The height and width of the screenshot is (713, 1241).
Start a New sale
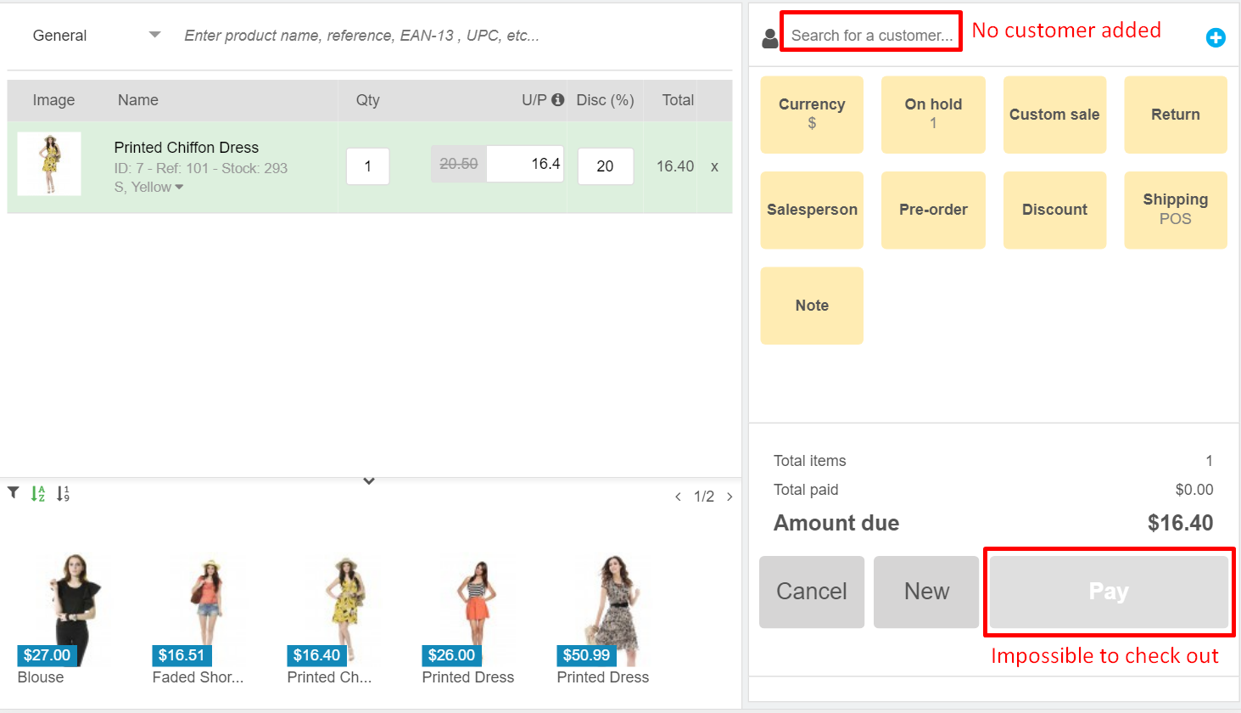925,592
